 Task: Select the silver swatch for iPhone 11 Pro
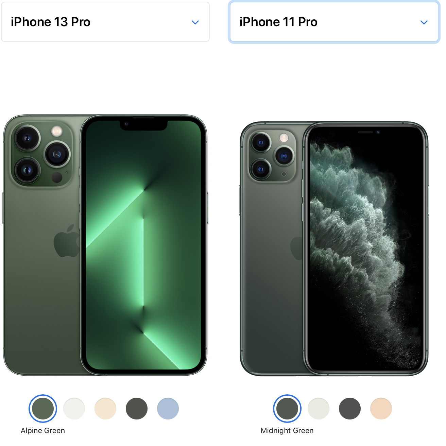pos(319,409)
